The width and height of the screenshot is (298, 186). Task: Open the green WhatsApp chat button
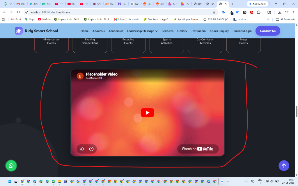coord(11,165)
